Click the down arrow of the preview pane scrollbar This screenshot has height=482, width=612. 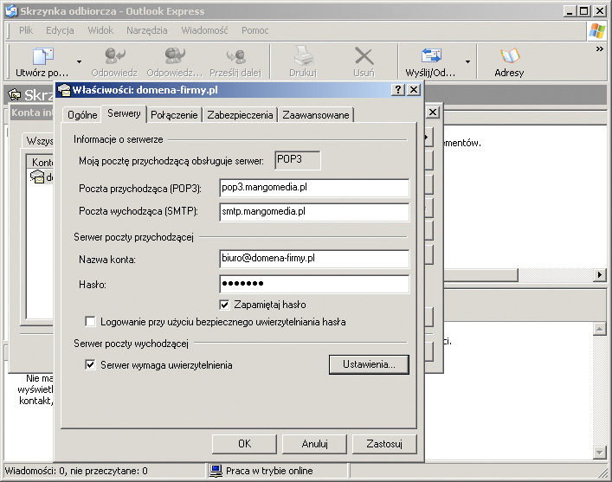[600, 453]
